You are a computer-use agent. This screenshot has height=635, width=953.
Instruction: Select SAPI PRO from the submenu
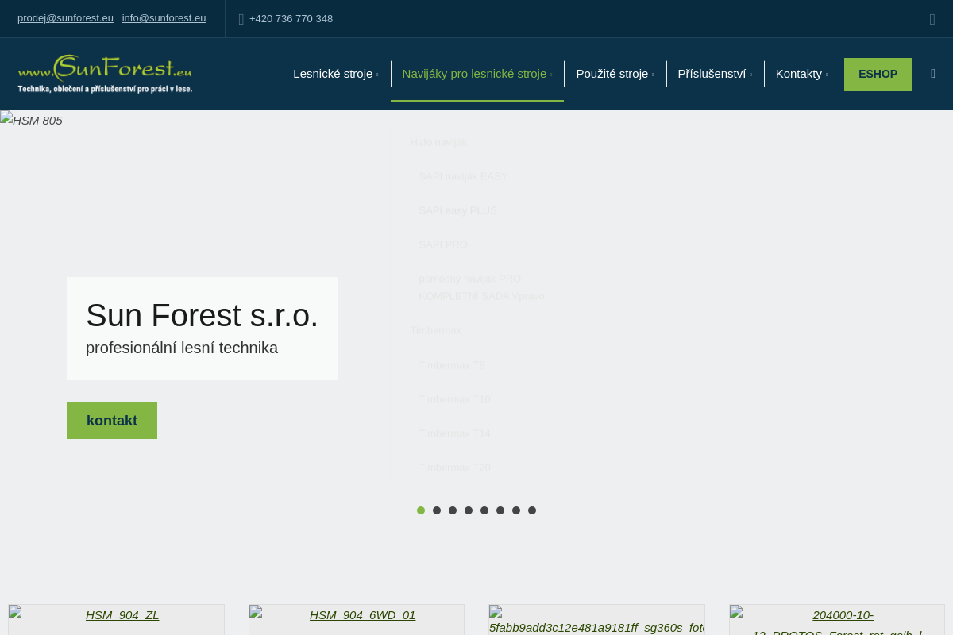(x=443, y=244)
